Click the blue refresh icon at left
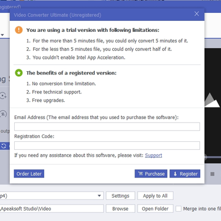Viewport: 221px width, 221px height. click(x=4, y=146)
